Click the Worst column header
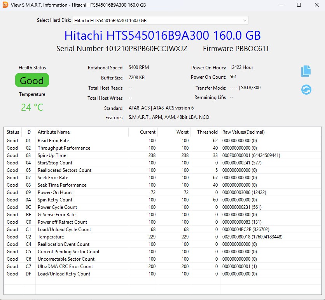Viewport: 325px width, 300px height. click(x=174, y=132)
